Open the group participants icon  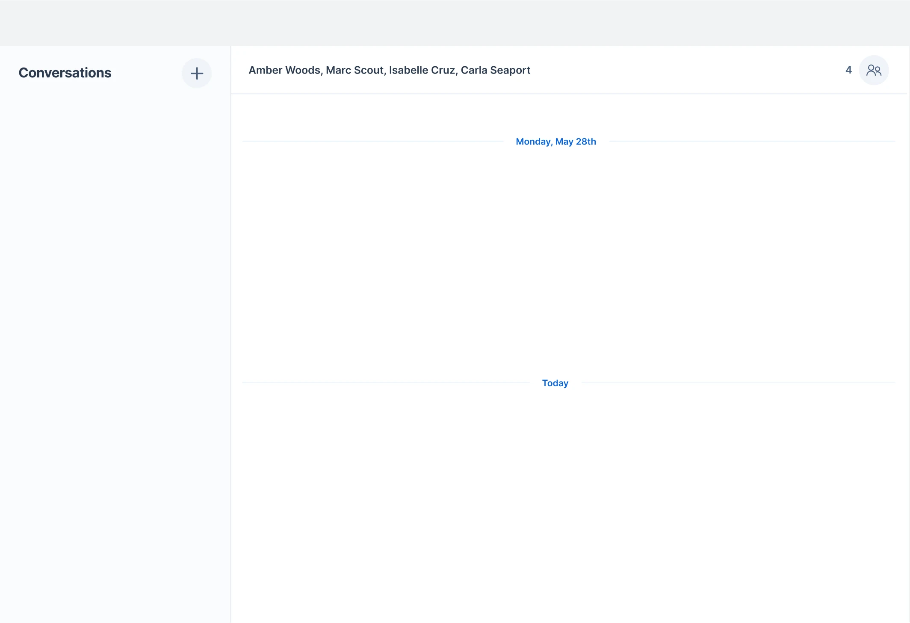point(874,70)
